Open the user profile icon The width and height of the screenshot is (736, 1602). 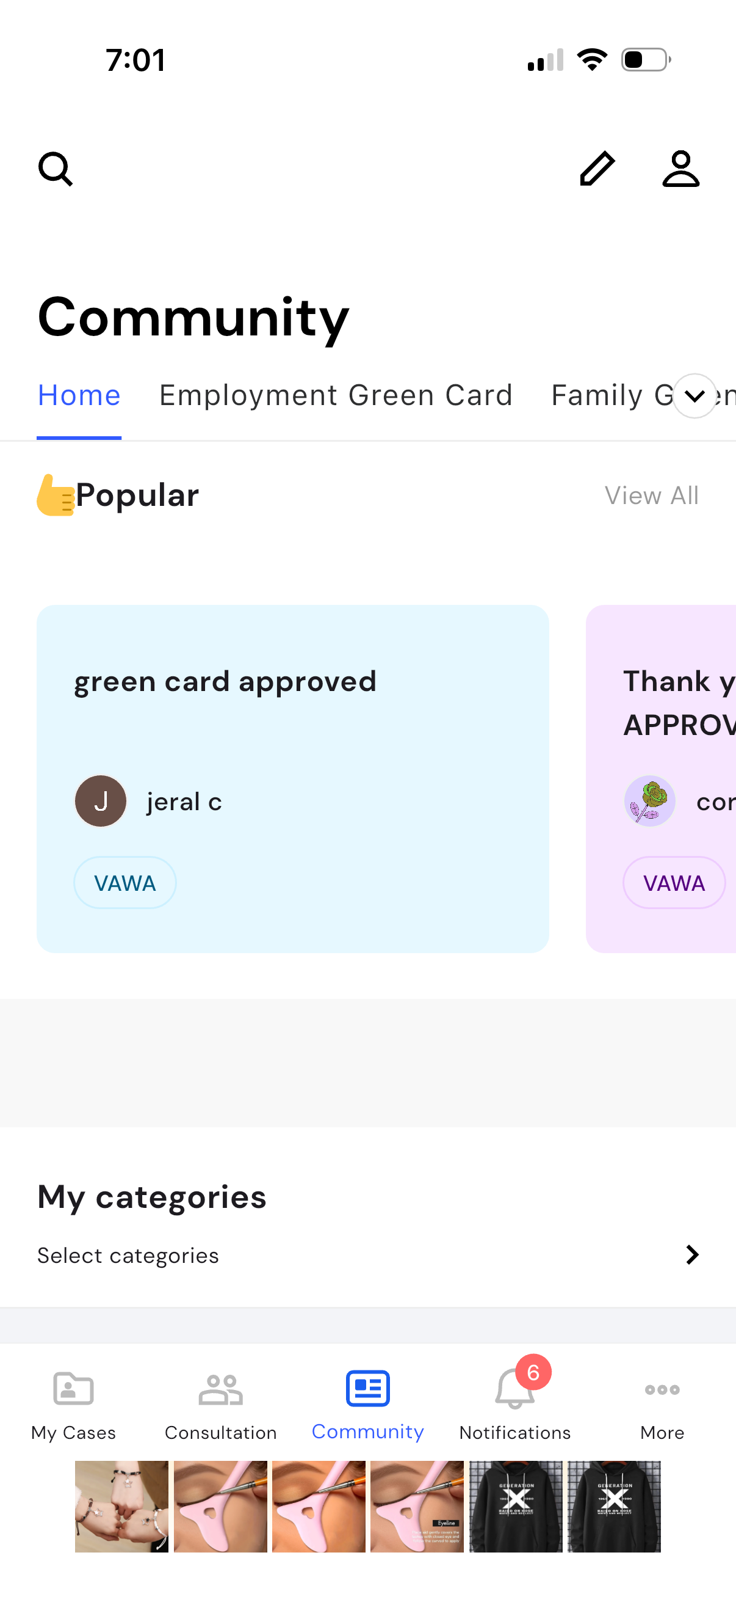click(x=680, y=169)
